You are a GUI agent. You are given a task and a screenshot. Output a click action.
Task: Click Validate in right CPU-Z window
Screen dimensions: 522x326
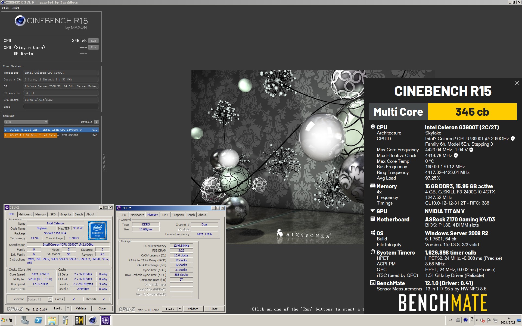coord(193,309)
